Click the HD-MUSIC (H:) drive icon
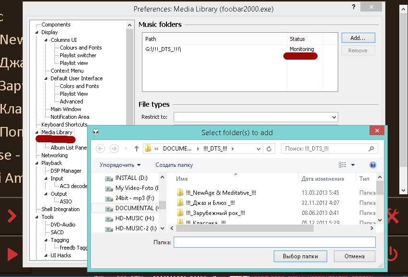 (109, 219)
